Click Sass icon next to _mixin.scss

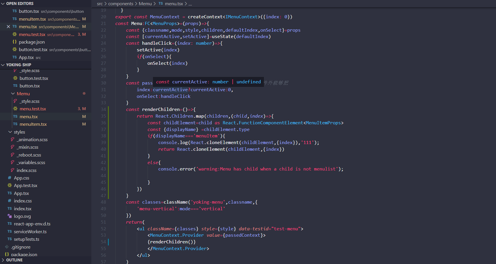tap(13, 147)
